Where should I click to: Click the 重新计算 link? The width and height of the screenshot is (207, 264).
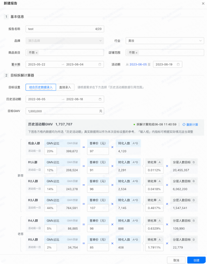pyautogui.click(x=192, y=125)
